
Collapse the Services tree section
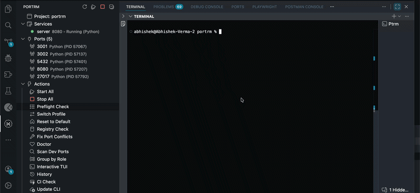[x=23, y=24]
